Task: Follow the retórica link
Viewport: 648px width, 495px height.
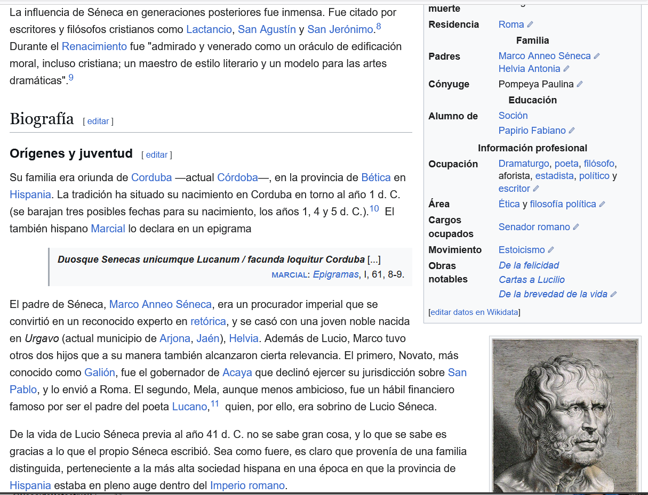Action: [x=208, y=321]
